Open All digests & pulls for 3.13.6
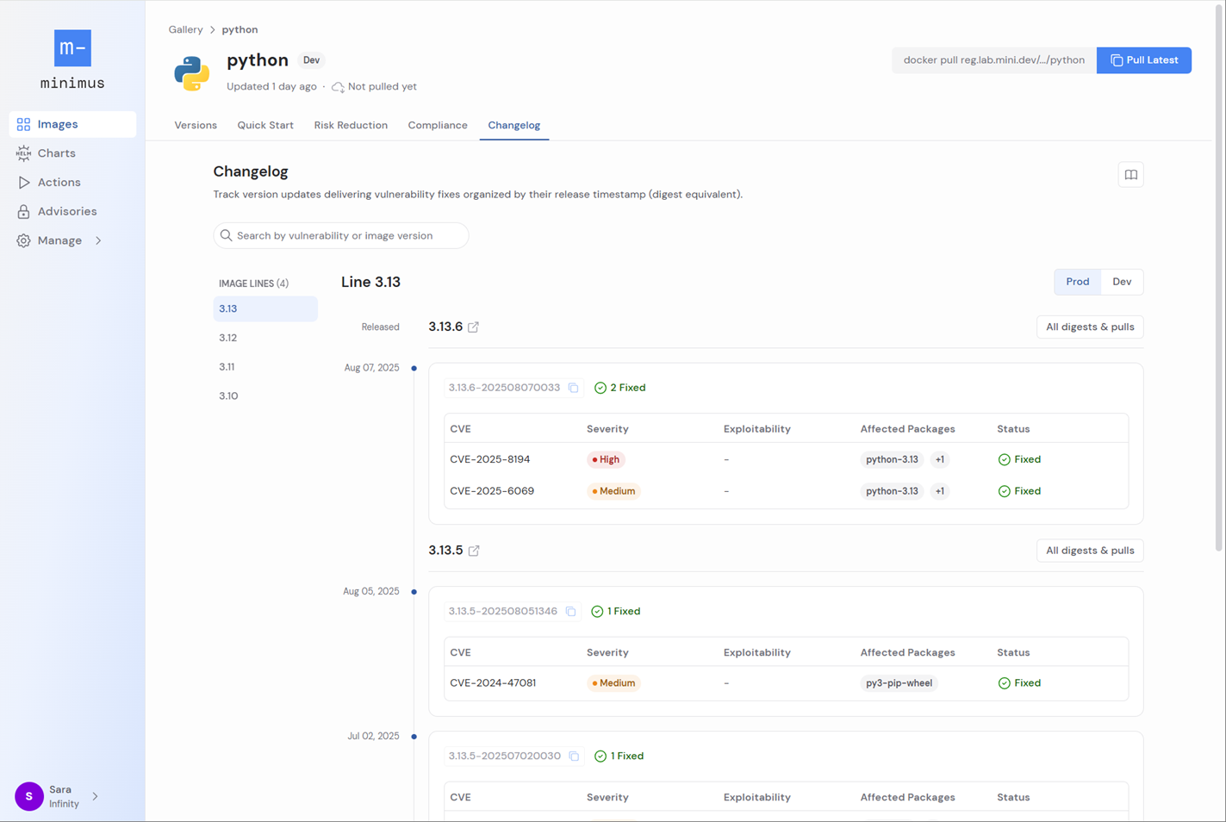1226x822 pixels. tap(1090, 327)
